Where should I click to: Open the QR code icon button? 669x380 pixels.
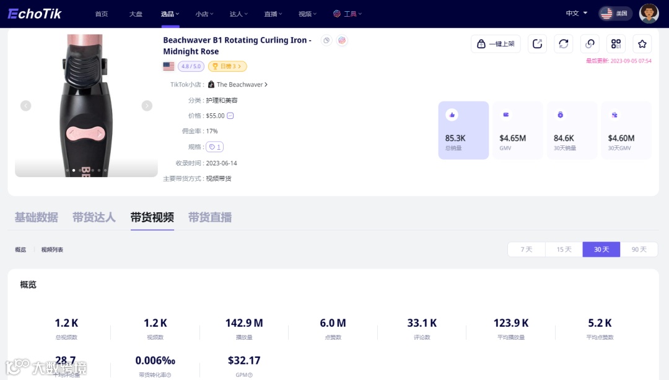point(616,43)
